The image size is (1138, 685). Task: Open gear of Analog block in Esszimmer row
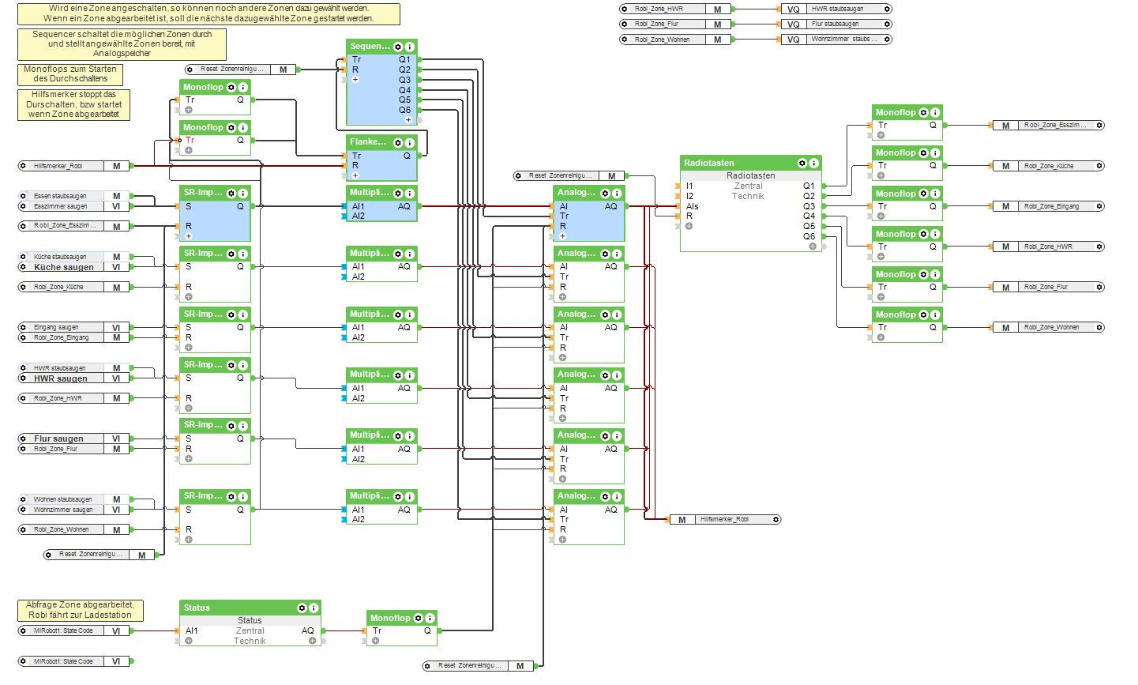(606, 193)
